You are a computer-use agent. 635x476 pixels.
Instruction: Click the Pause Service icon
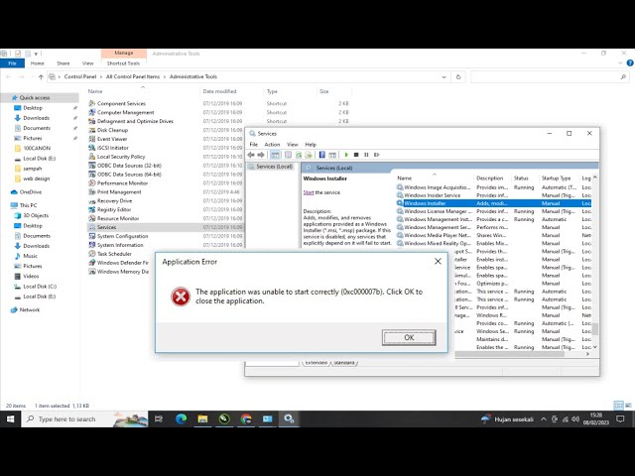point(366,155)
